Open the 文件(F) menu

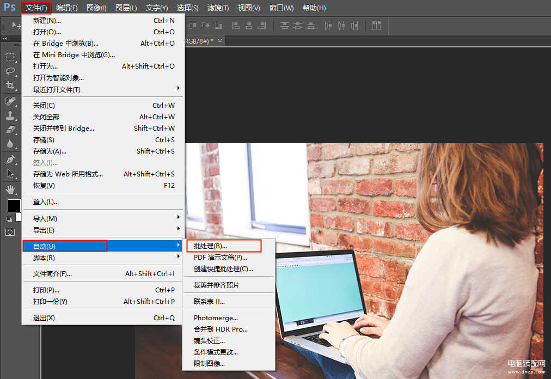[36, 8]
